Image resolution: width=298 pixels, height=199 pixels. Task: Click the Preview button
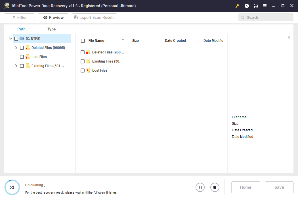click(x=53, y=17)
